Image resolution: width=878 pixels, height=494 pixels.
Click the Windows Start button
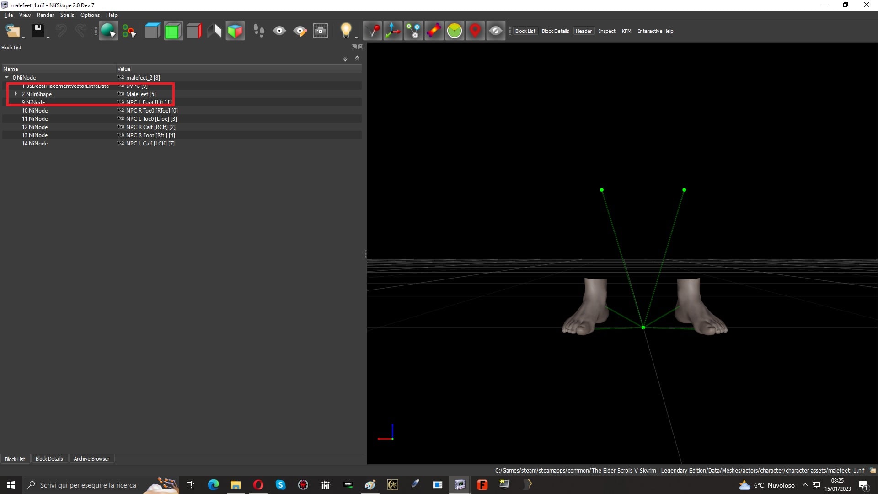click(x=11, y=485)
